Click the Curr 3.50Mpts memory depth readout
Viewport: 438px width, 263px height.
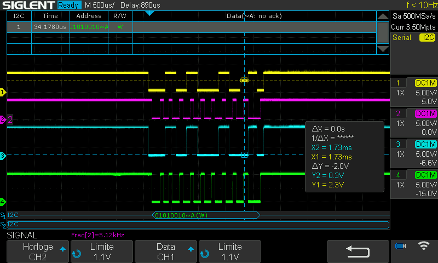pyautogui.click(x=413, y=27)
